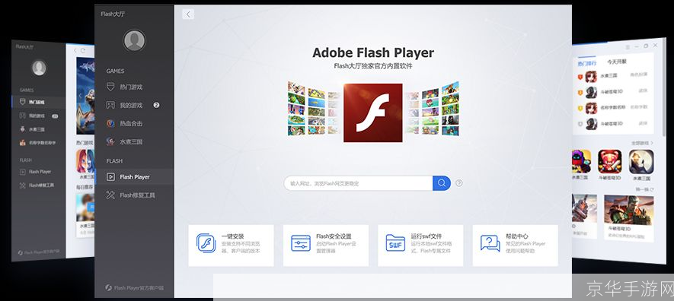This screenshot has height=301, width=674.
Task: Click the blue search magnifier button
Action: pyautogui.click(x=442, y=183)
